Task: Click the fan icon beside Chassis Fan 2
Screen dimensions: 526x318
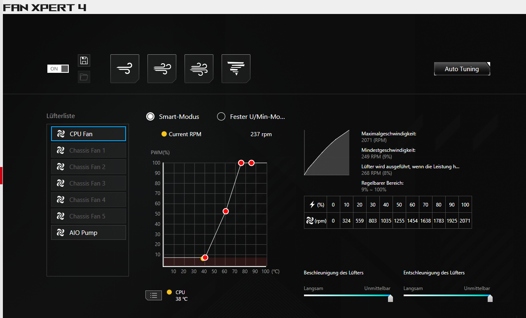Action: tap(61, 167)
